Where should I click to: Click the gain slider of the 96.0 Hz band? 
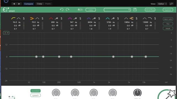24,26
